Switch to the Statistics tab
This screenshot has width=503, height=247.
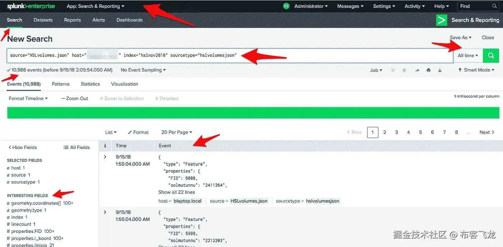click(90, 84)
